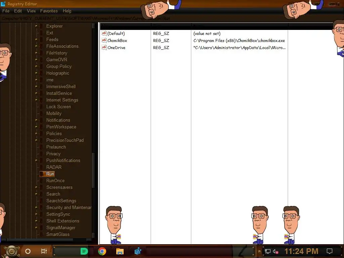Open Task View in the taskbar
344x258 pixels.
click(44, 251)
